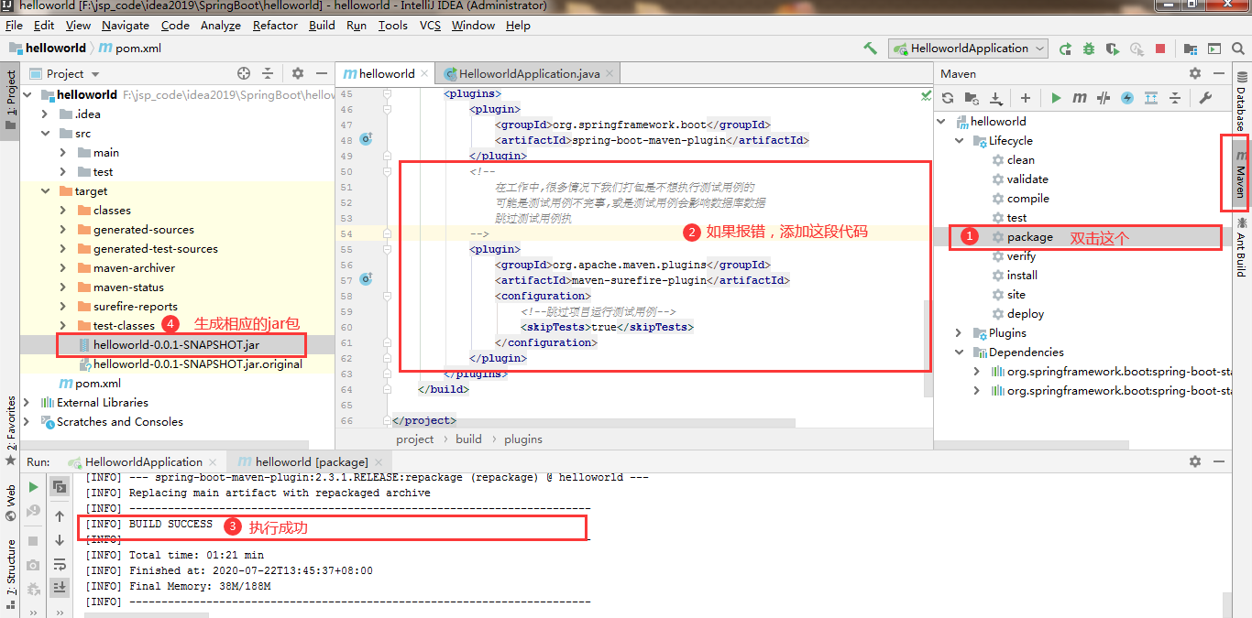The width and height of the screenshot is (1252, 618).
Task: Open the HelloworldApplication run configuration dropdown
Action: 969,49
